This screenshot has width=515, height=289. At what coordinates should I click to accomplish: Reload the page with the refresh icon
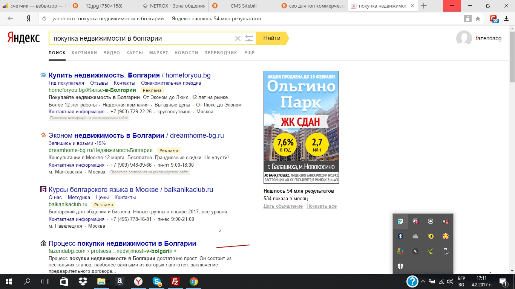point(44,18)
